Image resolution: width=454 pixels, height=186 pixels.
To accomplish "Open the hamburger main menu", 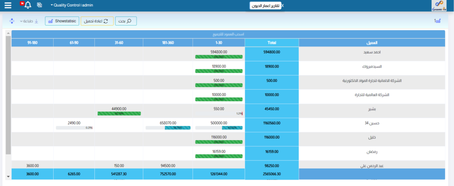I will click(8, 5).
